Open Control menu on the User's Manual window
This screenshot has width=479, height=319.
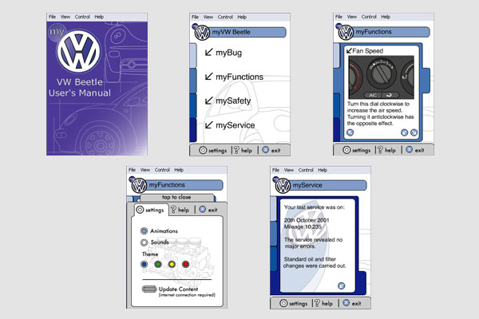(81, 17)
